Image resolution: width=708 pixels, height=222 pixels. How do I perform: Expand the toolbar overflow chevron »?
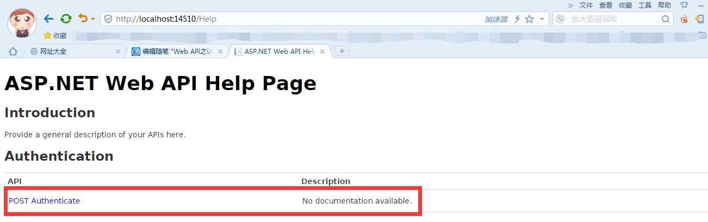tap(570, 5)
